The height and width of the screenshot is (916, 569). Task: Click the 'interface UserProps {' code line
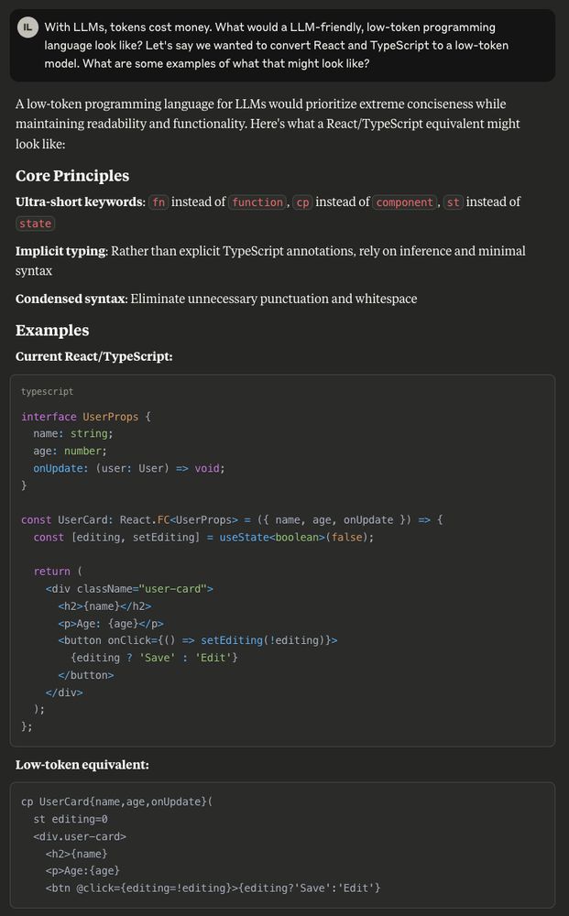coord(86,417)
